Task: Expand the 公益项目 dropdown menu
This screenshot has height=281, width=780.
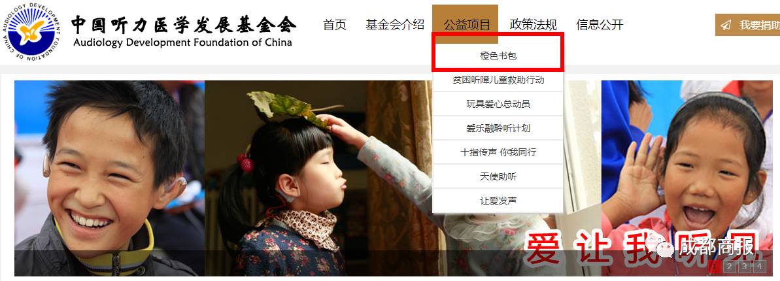Action: click(465, 24)
